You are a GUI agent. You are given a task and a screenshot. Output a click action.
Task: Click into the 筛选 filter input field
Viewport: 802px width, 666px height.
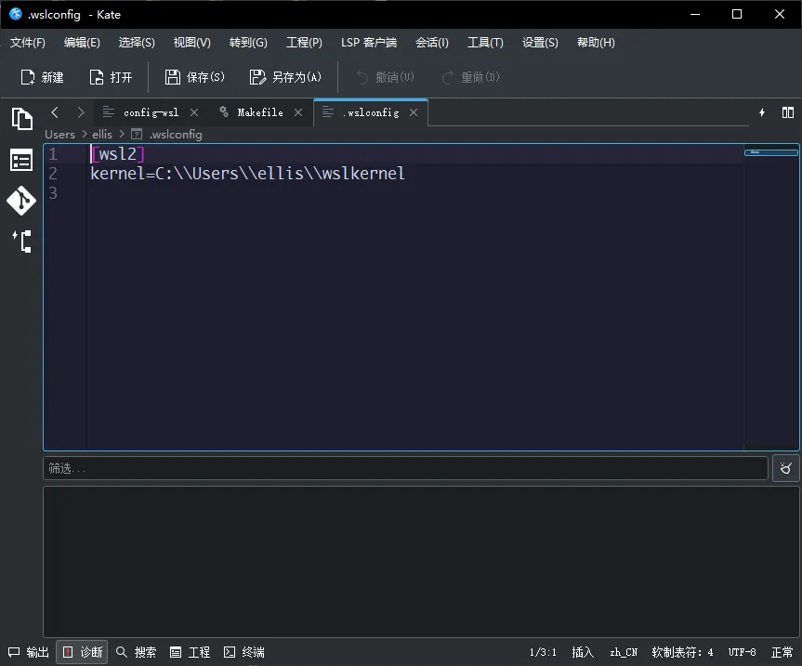(x=405, y=468)
